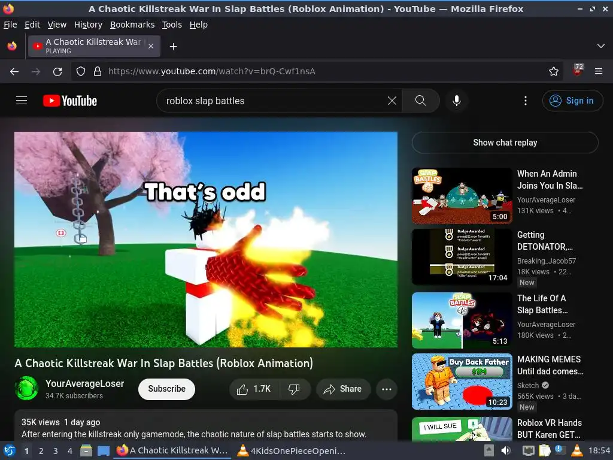Reload the current page
This screenshot has height=460, width=613.
57,71
